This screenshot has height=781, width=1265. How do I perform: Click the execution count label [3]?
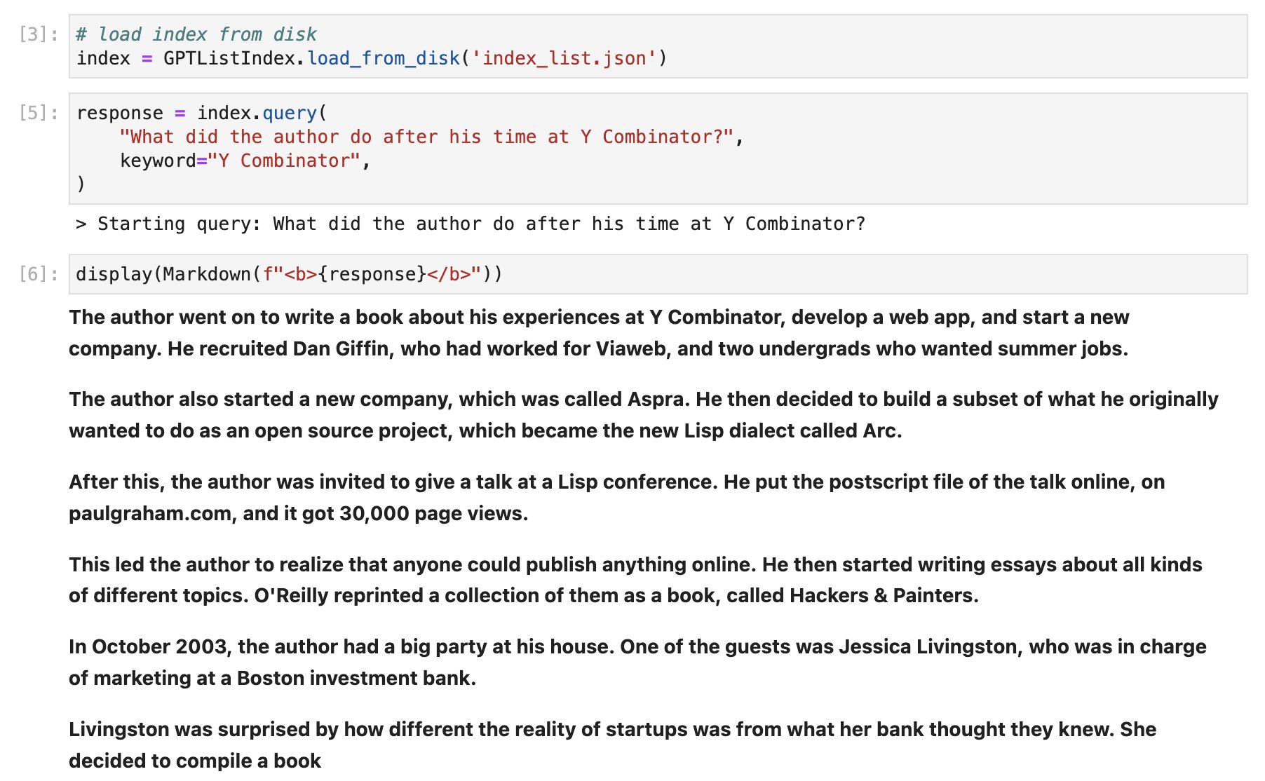pos(39,34)
